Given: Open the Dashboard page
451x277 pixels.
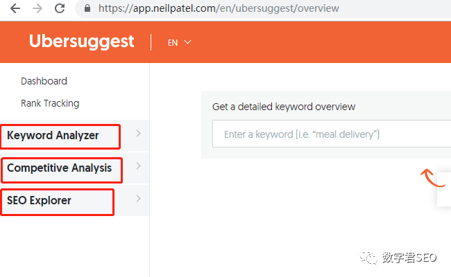Looking at the screenshot, I should tap(44, 81).
